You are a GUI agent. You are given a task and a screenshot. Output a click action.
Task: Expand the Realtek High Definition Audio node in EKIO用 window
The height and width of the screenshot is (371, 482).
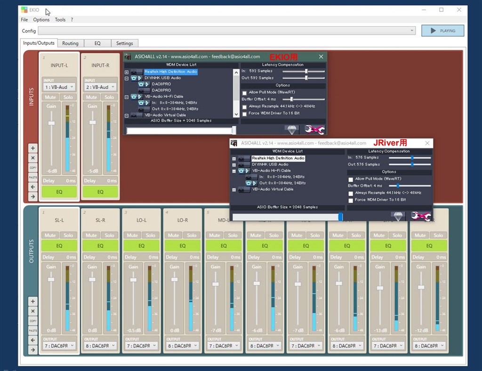126,72
